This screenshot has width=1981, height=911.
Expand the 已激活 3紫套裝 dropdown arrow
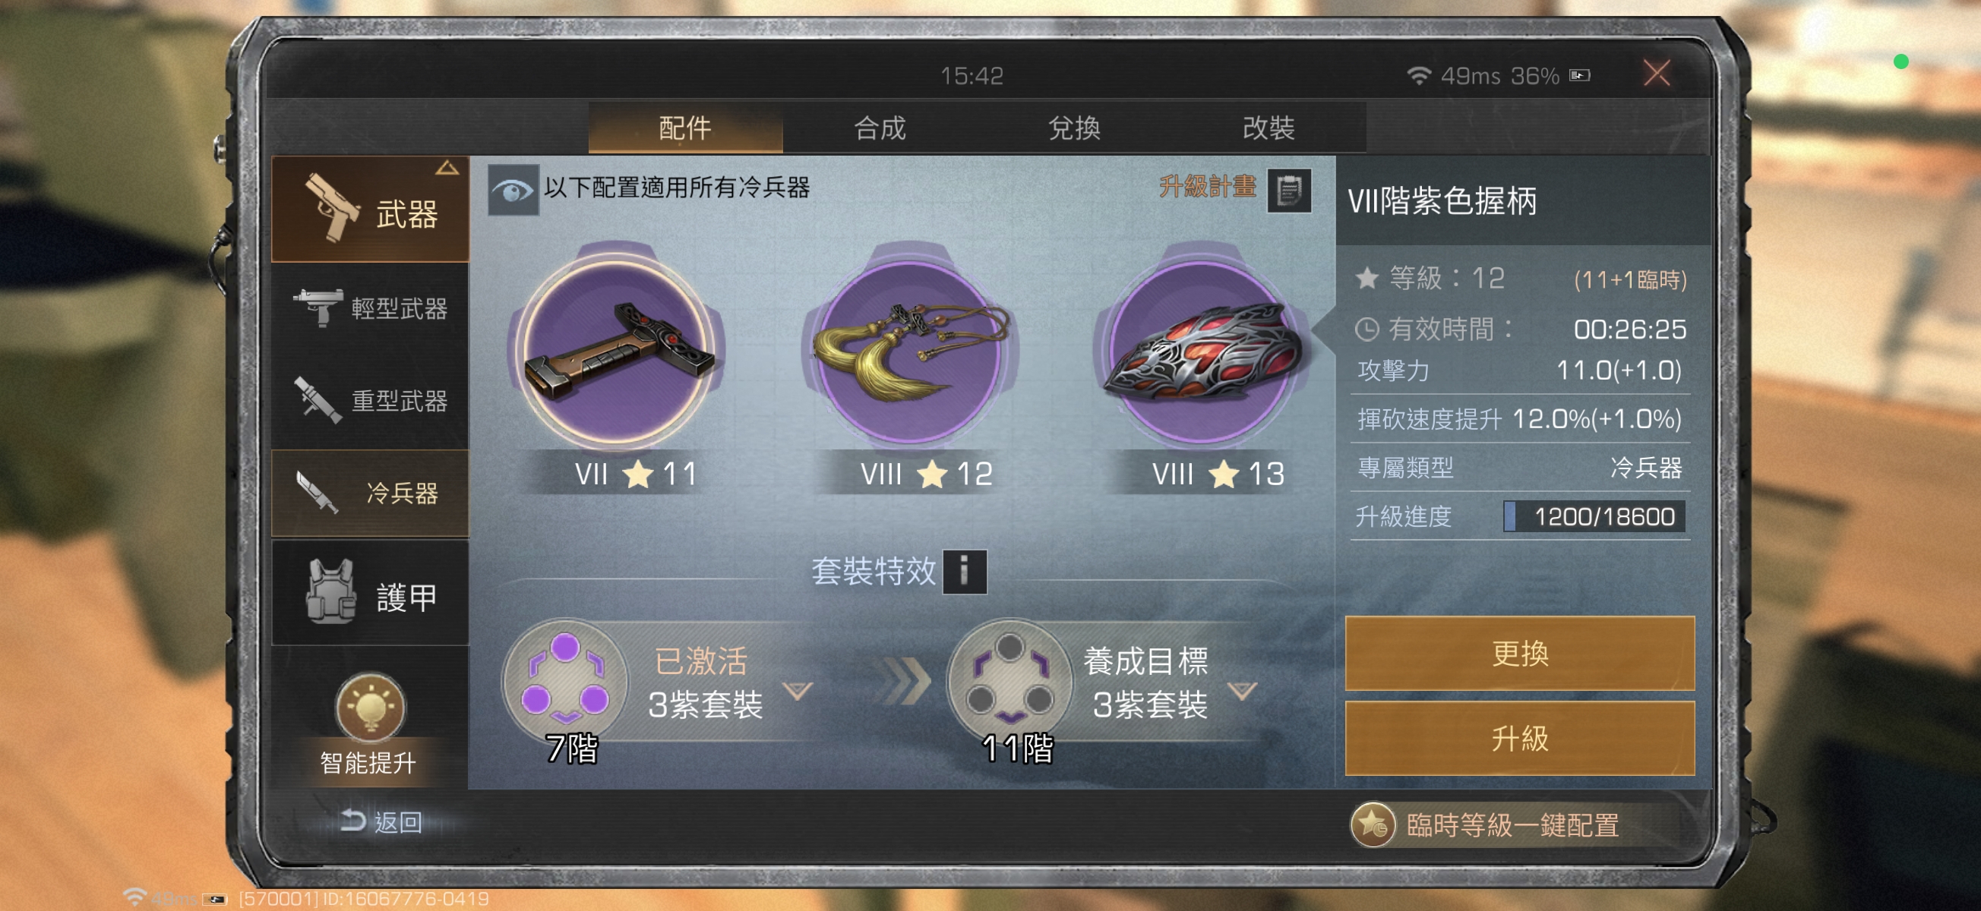click(x=798, y=690)
